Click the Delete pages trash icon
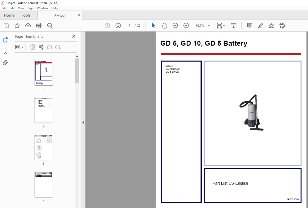This screenshot has height=208, width=308. [33, 47]
